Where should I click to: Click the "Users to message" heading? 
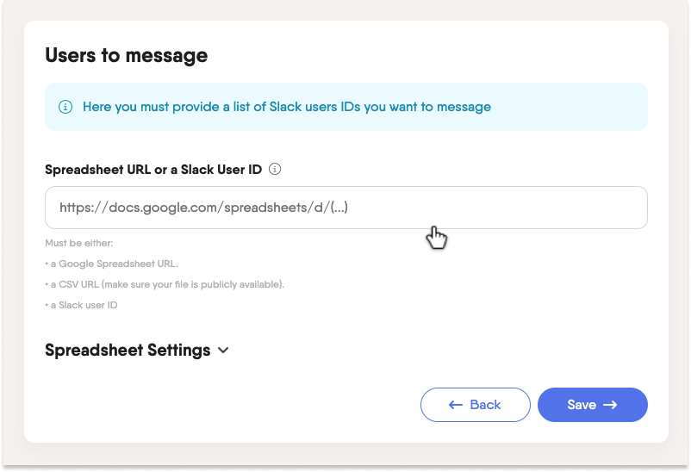[126, 56]
